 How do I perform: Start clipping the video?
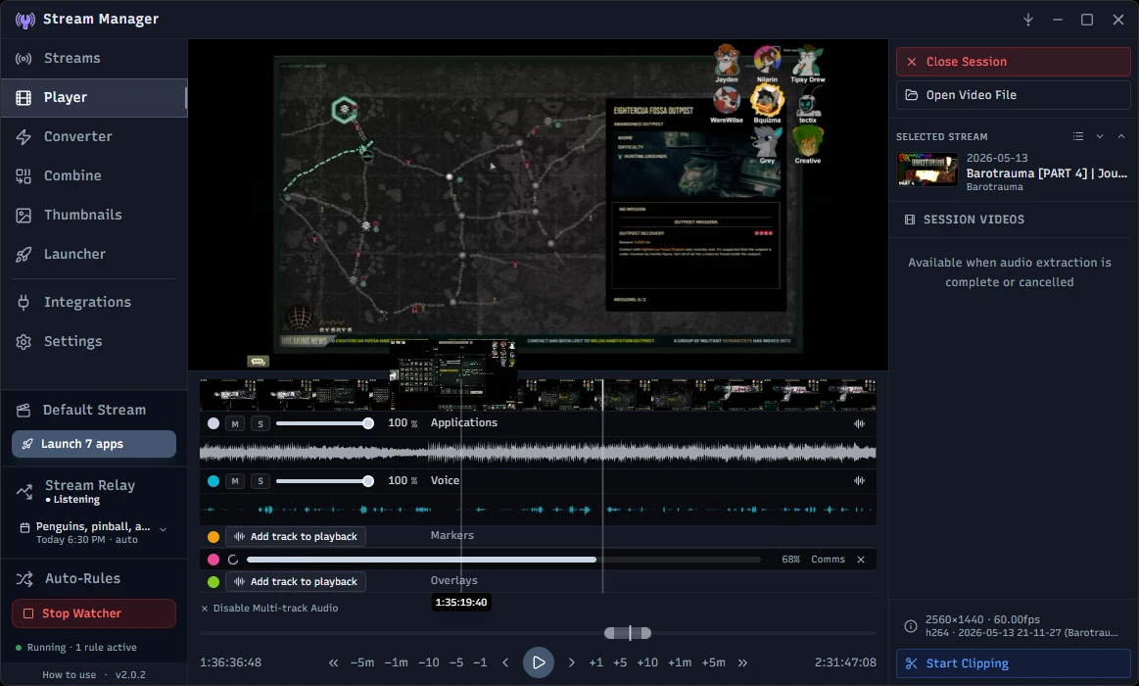tap(1013, 663)
